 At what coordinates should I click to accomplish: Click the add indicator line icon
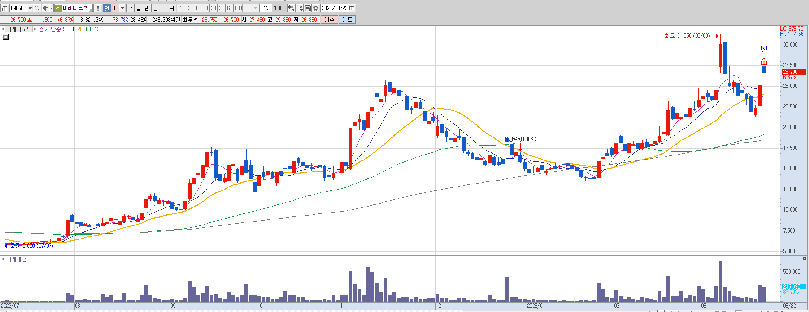tap(300, 8)
